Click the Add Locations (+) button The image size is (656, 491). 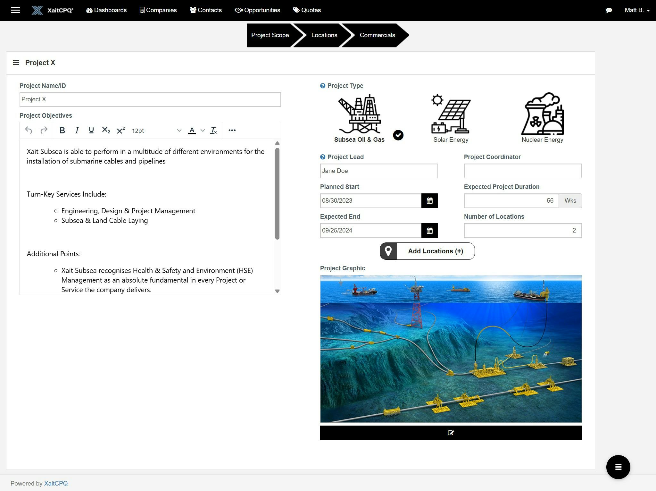435,251
